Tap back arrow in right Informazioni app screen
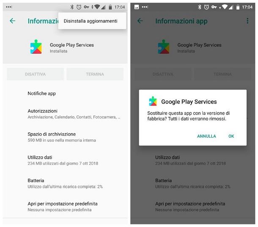258x227 pixels. click(140, 21)
